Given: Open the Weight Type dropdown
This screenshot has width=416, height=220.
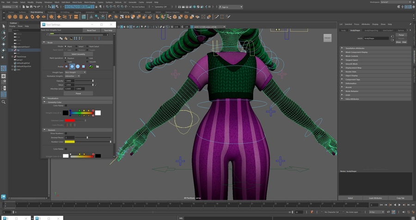Looking at the screenshot, I should 75,72.
